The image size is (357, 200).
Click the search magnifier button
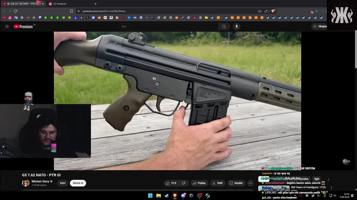click(x=224, y=26)
